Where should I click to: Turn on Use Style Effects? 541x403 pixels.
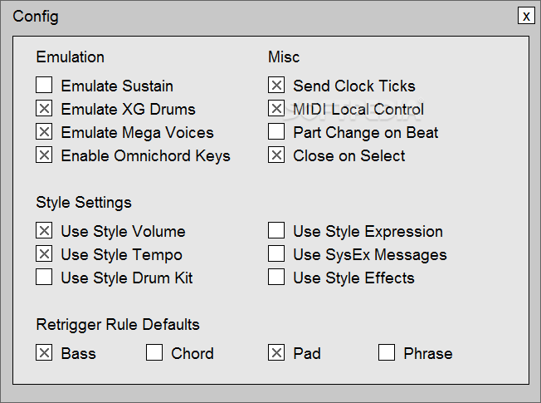click(276, 277)
